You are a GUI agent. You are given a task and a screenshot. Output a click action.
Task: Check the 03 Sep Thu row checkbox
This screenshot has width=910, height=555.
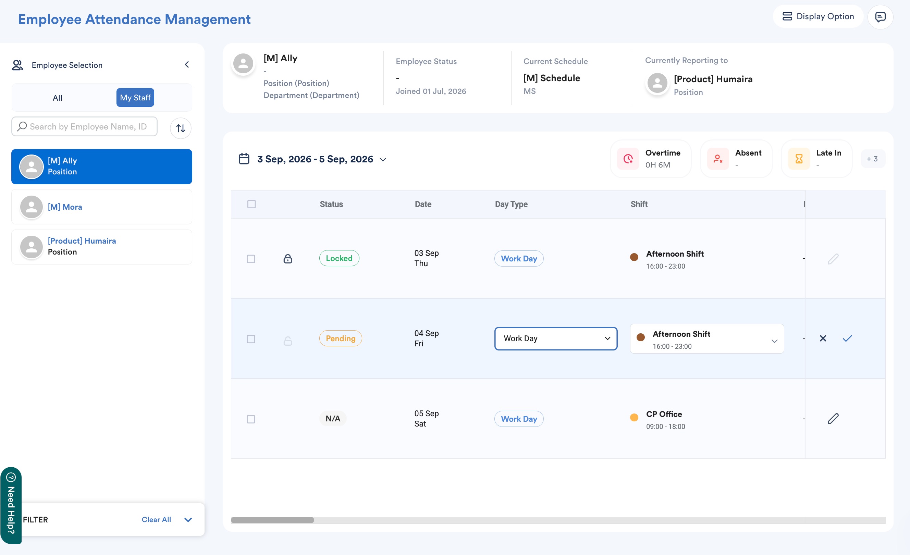251,259
